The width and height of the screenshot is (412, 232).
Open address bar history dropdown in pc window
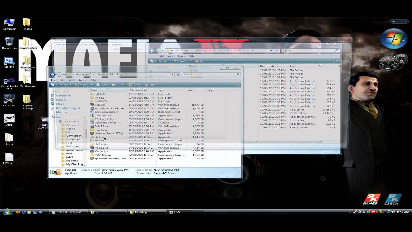(272, 51)
